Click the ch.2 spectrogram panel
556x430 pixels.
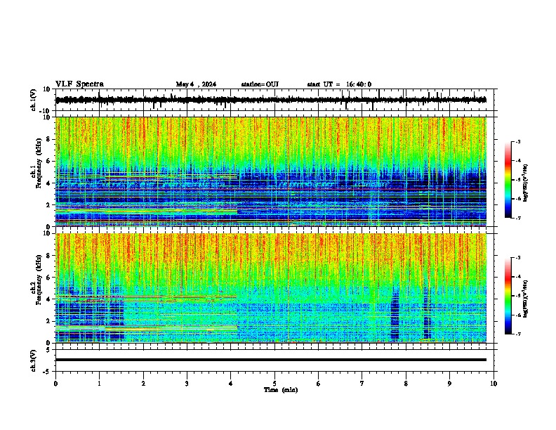click(271, 288)
